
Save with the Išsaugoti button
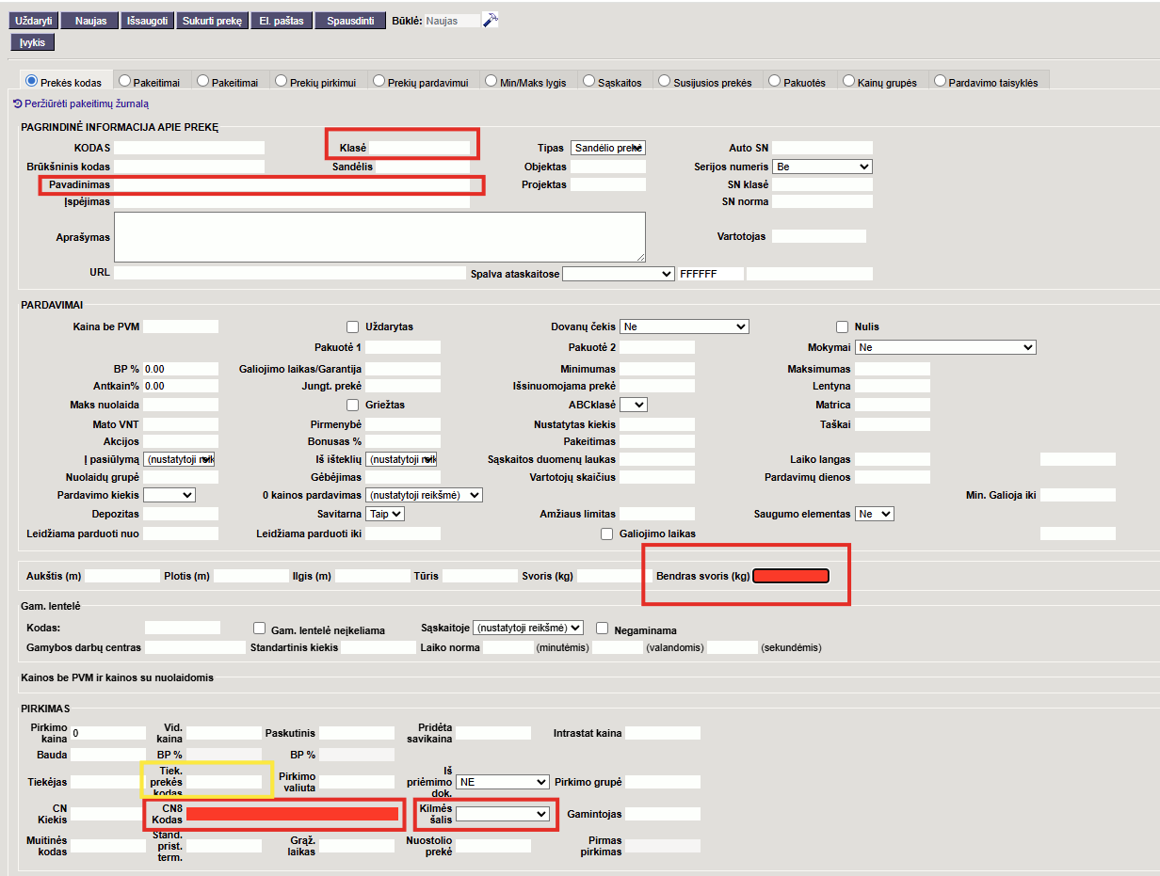147,21
